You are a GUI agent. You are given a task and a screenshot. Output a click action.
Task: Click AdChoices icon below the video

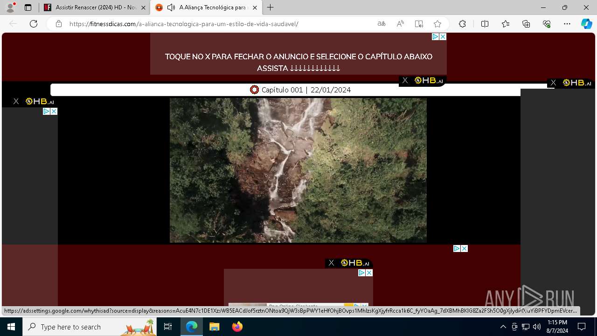[457, 248]
